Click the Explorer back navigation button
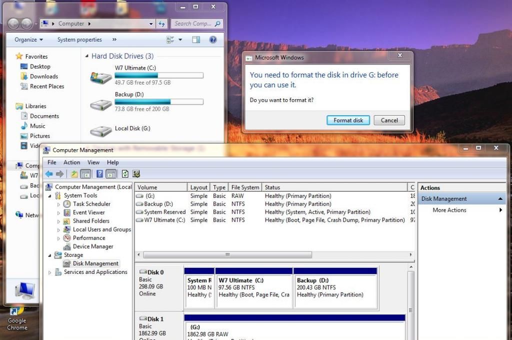512x340 pixels. pos(13,24)
